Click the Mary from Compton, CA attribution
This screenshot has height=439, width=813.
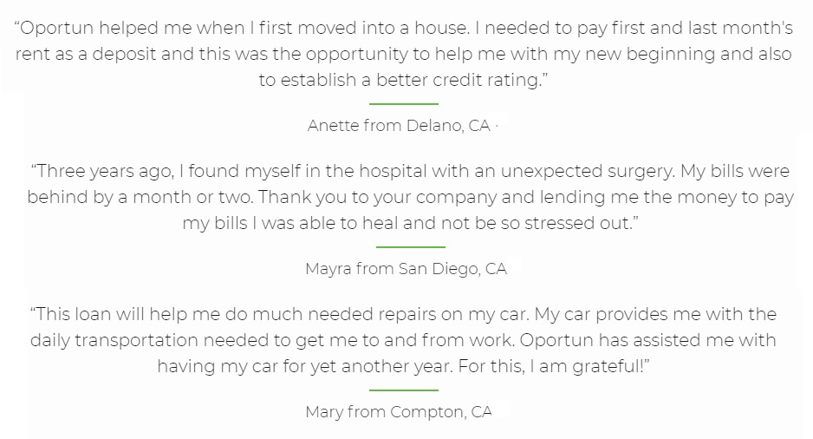tap(399, 412)
